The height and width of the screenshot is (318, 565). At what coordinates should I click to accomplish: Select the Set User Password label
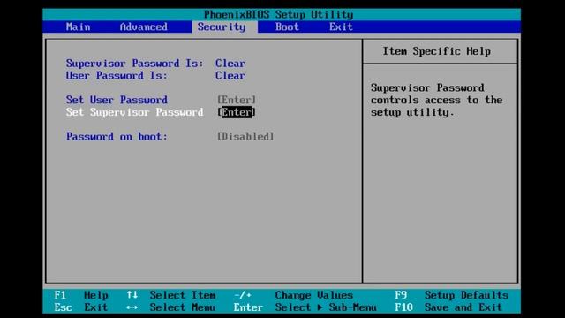click(x=117, y=100)
